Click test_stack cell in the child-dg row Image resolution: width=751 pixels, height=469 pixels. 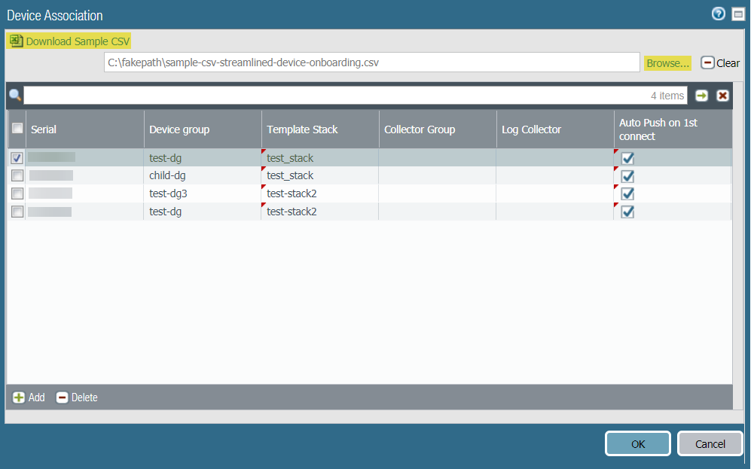point(320,175)
